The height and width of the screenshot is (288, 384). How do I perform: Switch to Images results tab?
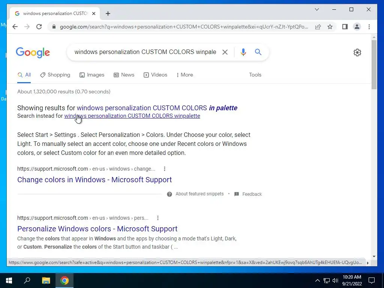pos(92,75)
